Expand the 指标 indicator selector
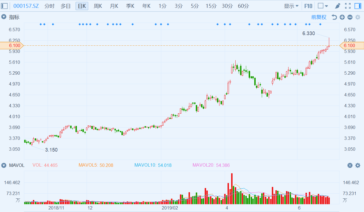Image resolution: width=364 pixels, height=212 pixels. pos(4,17)
